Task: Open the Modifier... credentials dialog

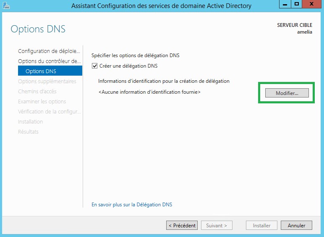Action: (287, 93)
